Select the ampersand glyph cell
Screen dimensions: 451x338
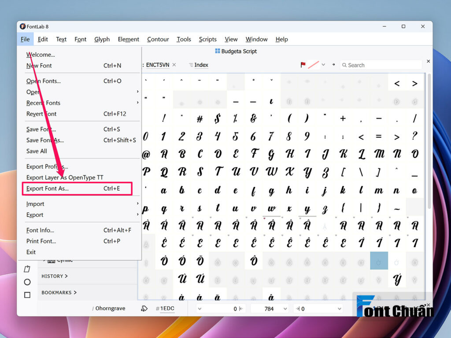pyautogui.click(x=253, y=118)
